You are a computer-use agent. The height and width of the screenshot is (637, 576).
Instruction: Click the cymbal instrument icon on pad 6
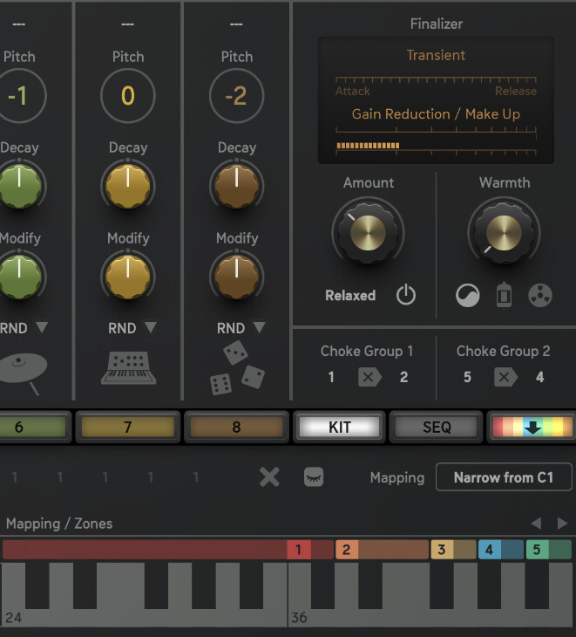coord(23,373)
